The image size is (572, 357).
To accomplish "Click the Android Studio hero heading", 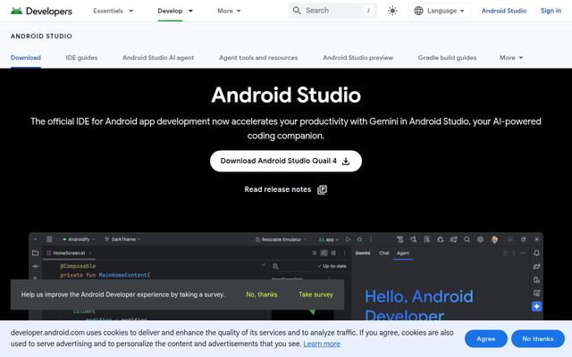I will coord(286,95).
